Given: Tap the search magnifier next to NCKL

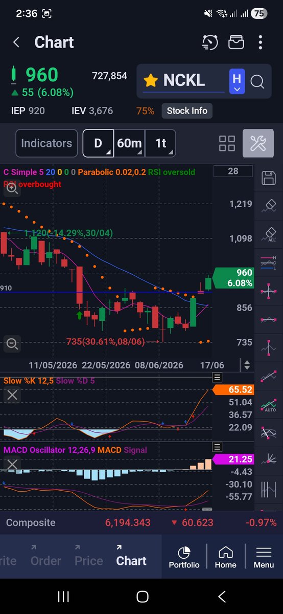Looking at the screenshot, I should 257,81.
